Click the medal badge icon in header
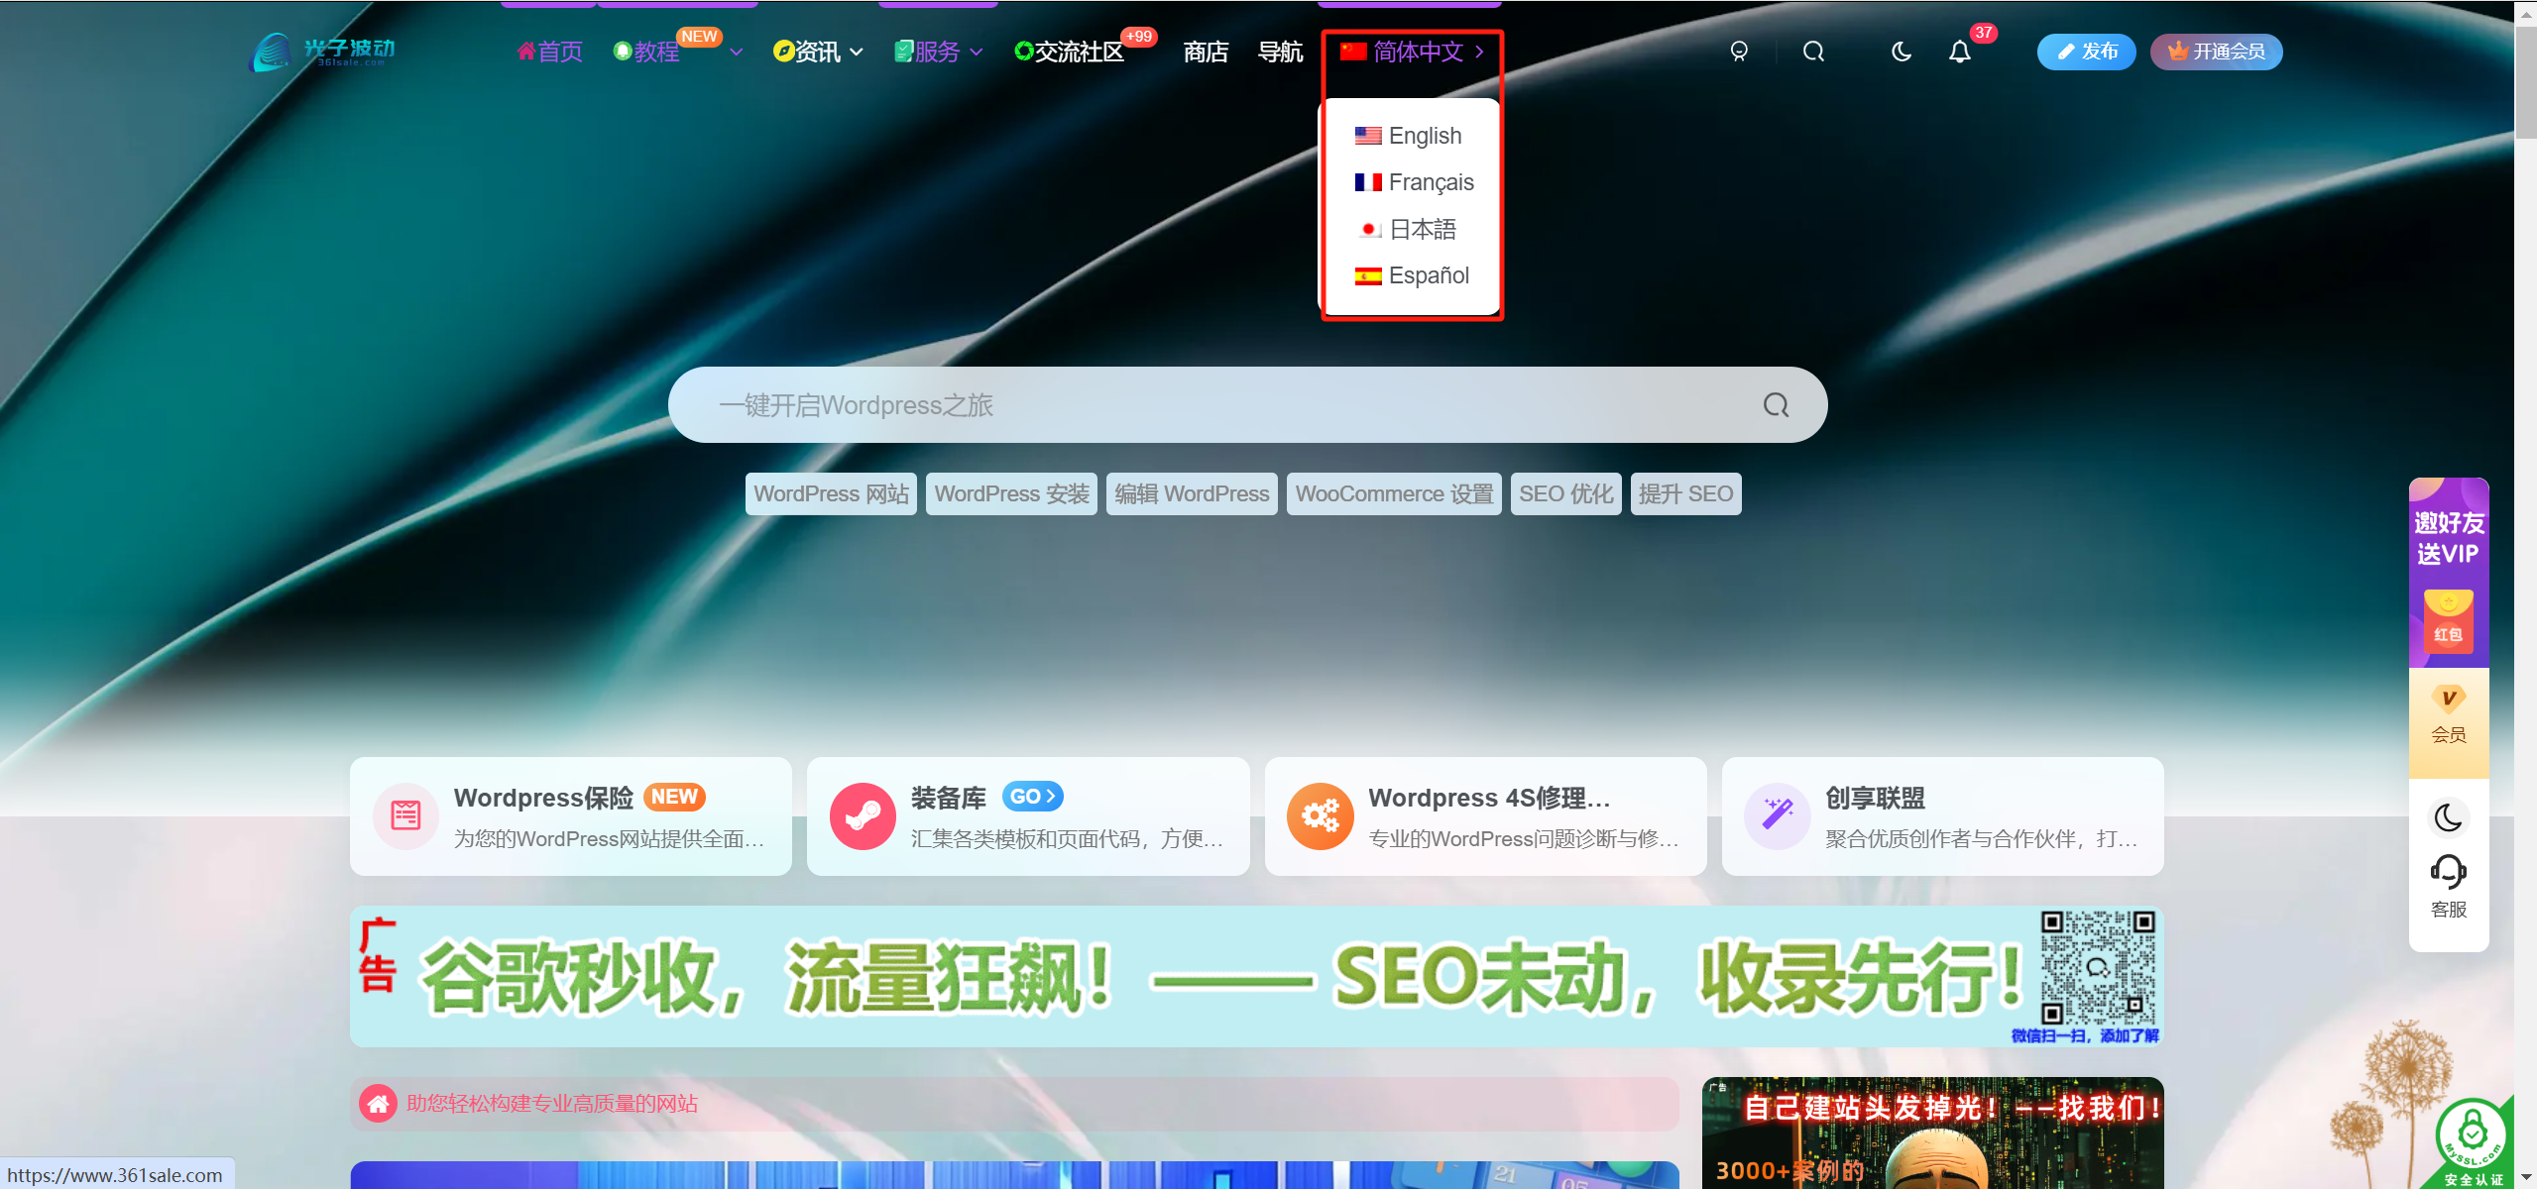This screenshot has height=1189, width=2537. click(x=1739, y=52)
